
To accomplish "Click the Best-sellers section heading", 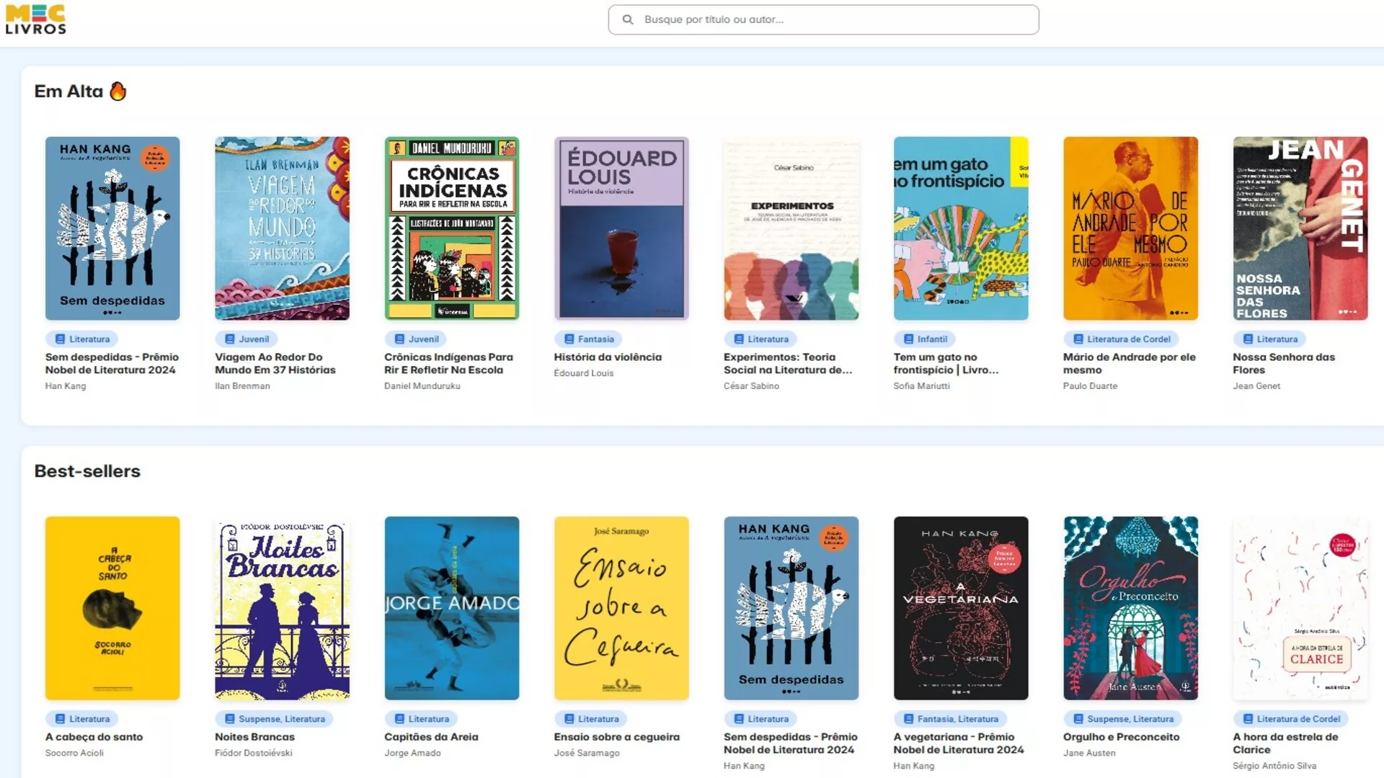I will 88,470.
